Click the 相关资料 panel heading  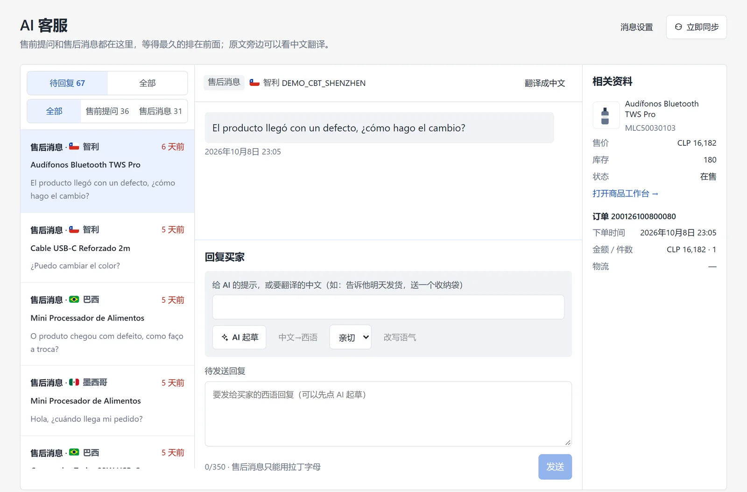coord(613,81)
